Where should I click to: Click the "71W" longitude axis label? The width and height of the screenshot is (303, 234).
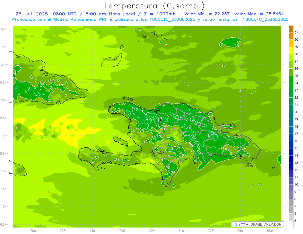(181, 231)
